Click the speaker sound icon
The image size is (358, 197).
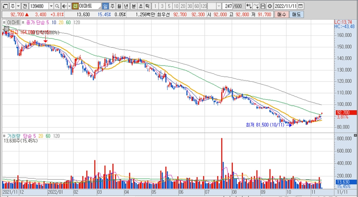(x=64, y=6)
